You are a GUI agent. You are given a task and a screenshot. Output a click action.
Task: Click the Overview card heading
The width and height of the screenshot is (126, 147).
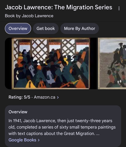coord(18,112)
